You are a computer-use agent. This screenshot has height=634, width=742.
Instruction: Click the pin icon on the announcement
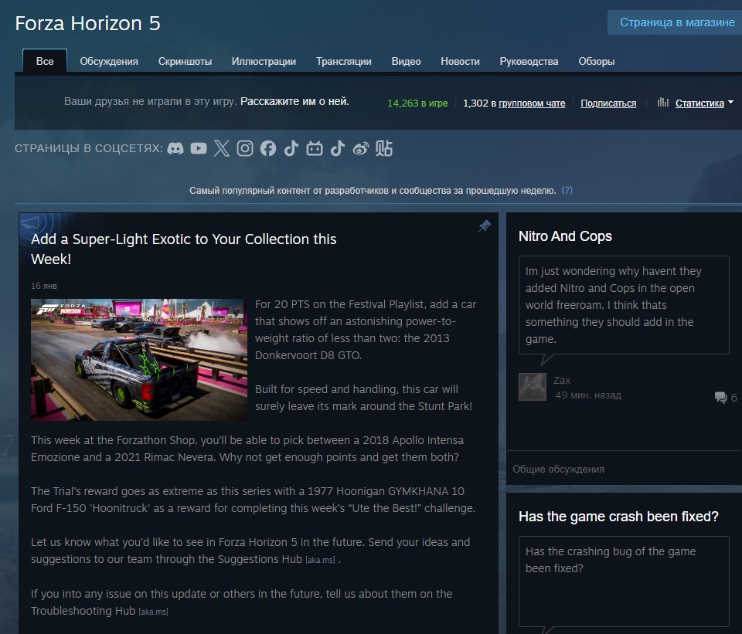pyautogui.click(x=485, y=226)
